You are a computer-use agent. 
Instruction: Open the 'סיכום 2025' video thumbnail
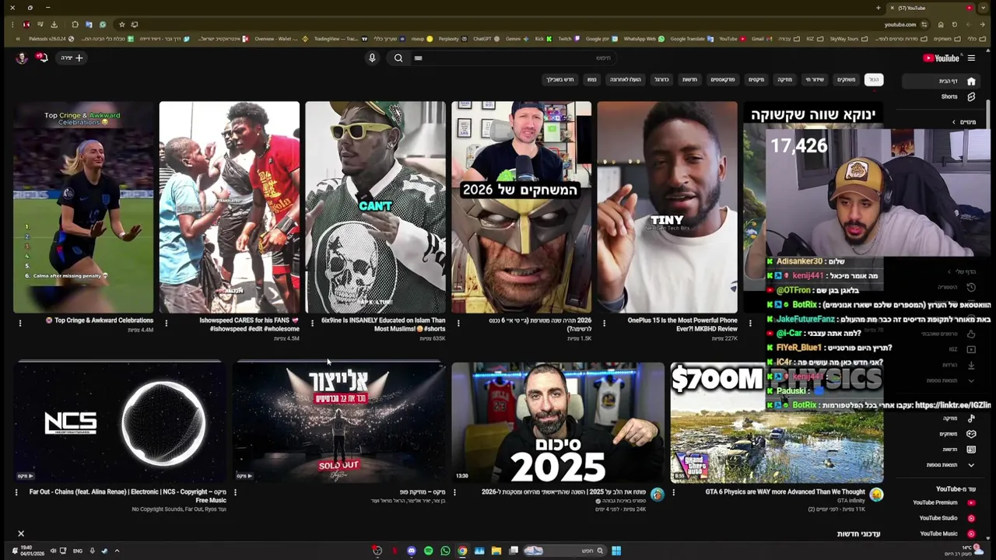pos(558,422)
